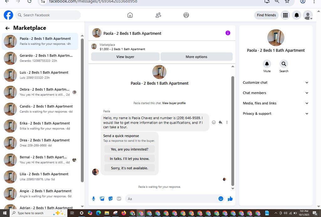Expand Privacy & support section
The image size is (321, 217).
(276, 114)
